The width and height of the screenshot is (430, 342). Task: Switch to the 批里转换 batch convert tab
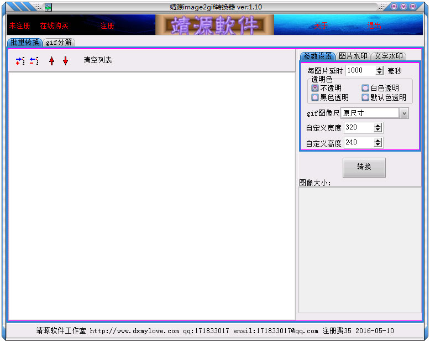(x=25, y=42)
